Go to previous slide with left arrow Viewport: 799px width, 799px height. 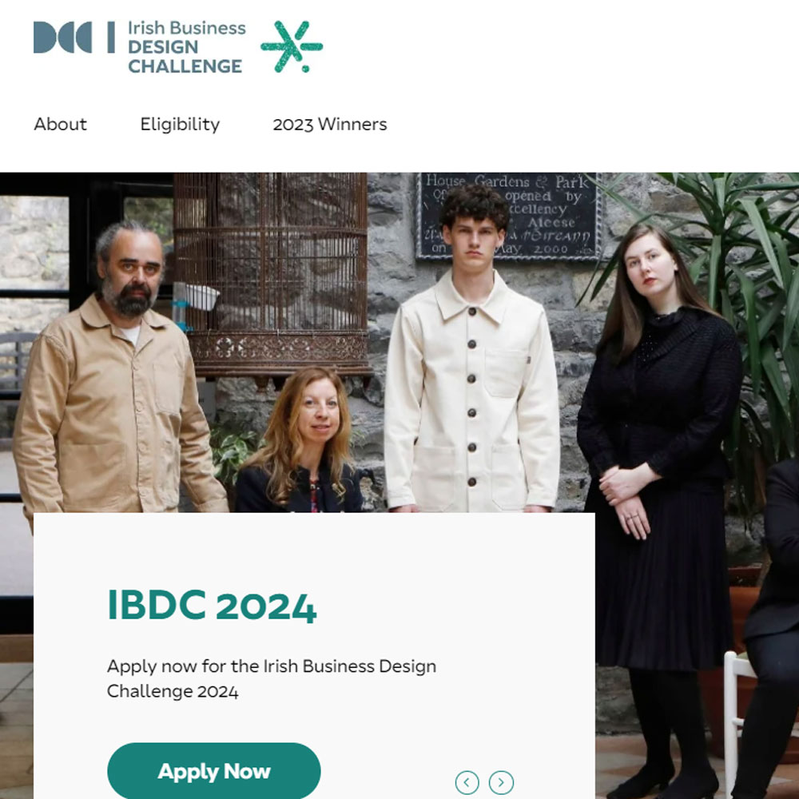coord(467,782)
